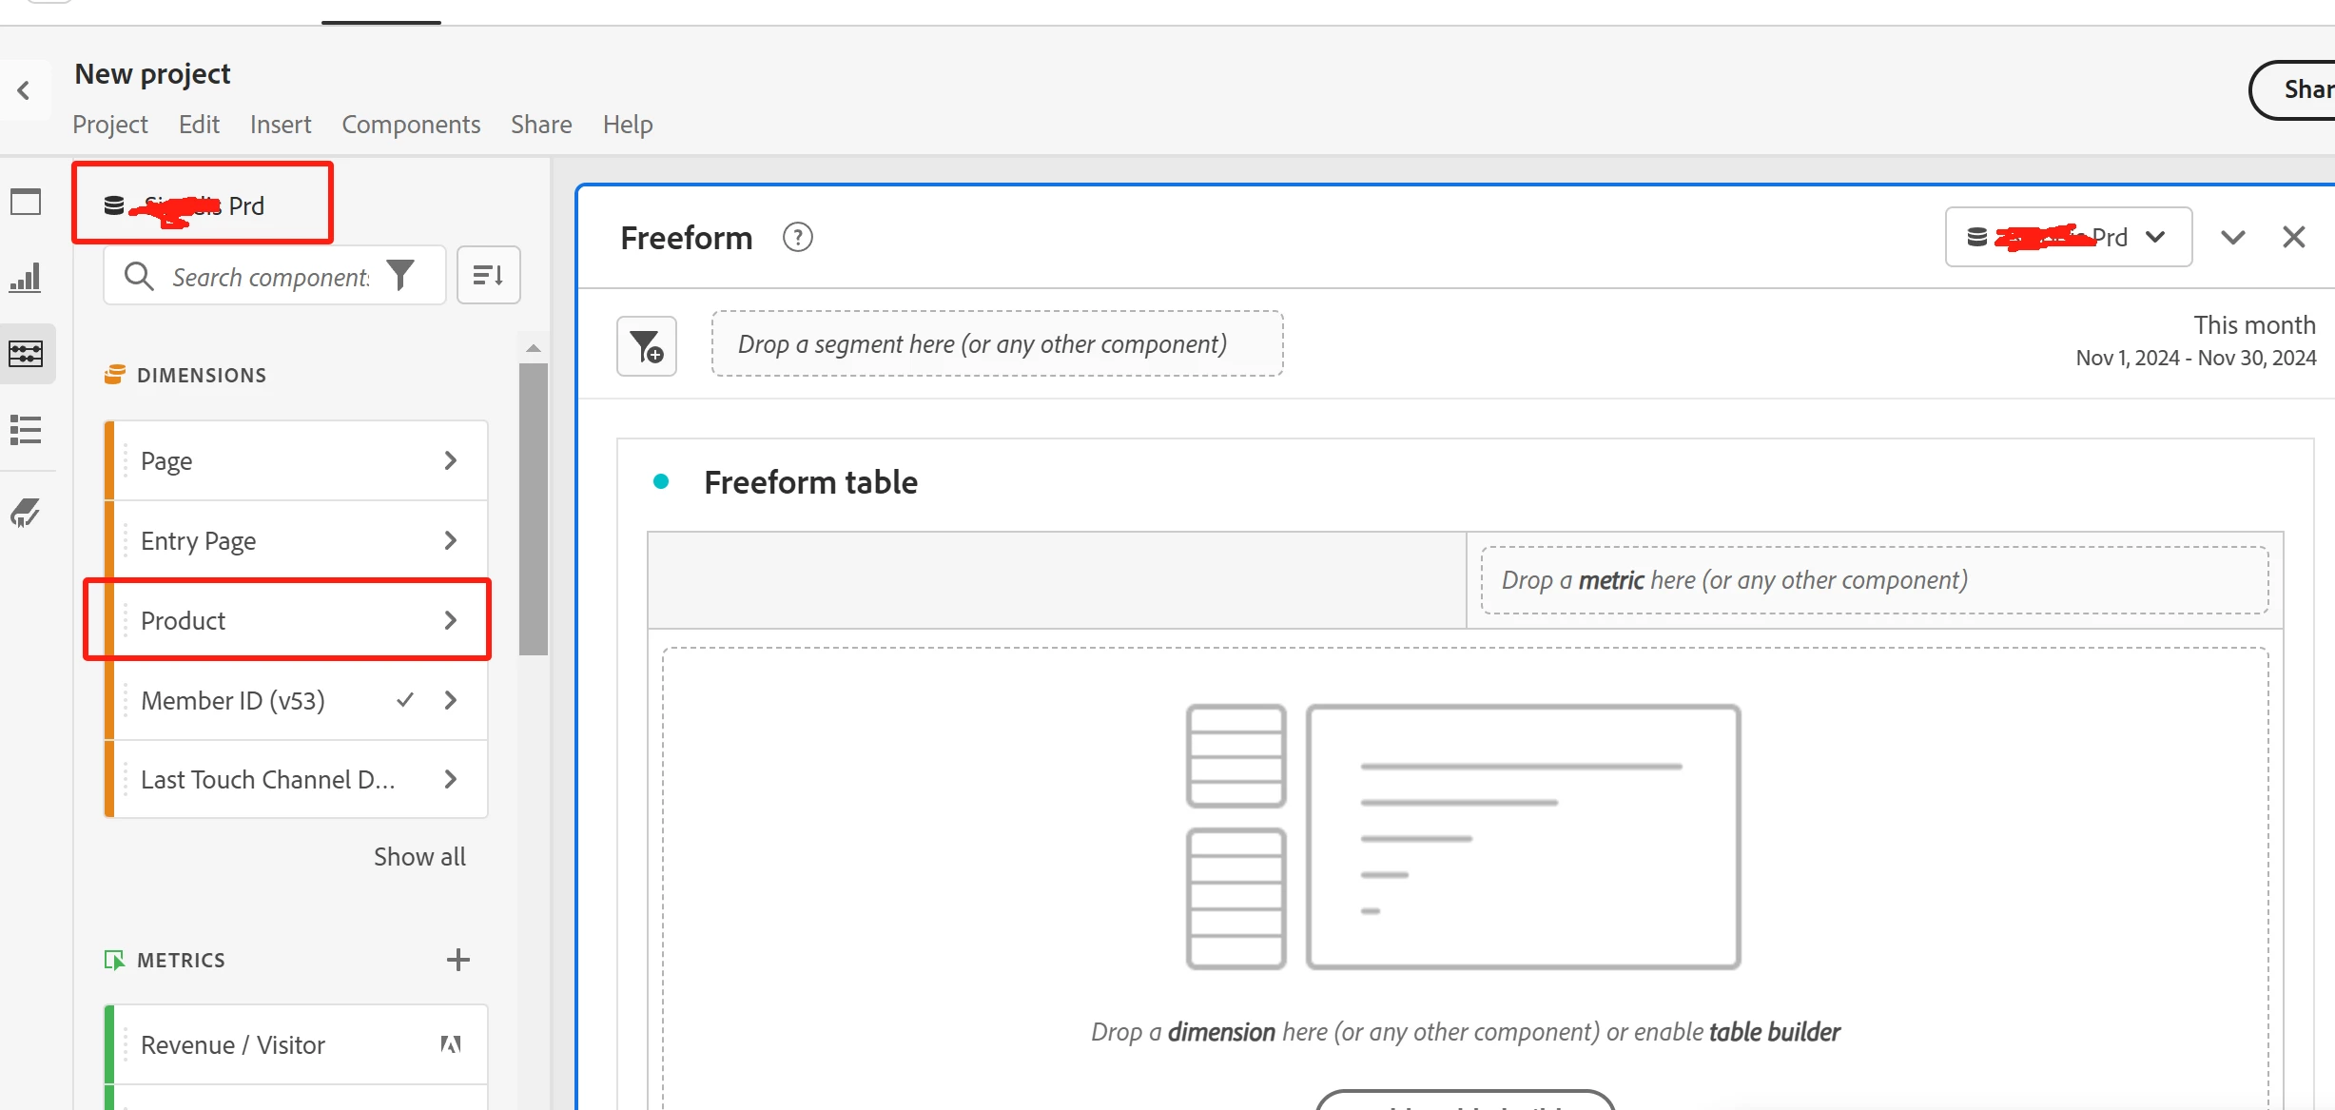2335x1110 pixels.
Task: Add new metric with plus icon
Action: pyautogui.click(x=457, y=960)
